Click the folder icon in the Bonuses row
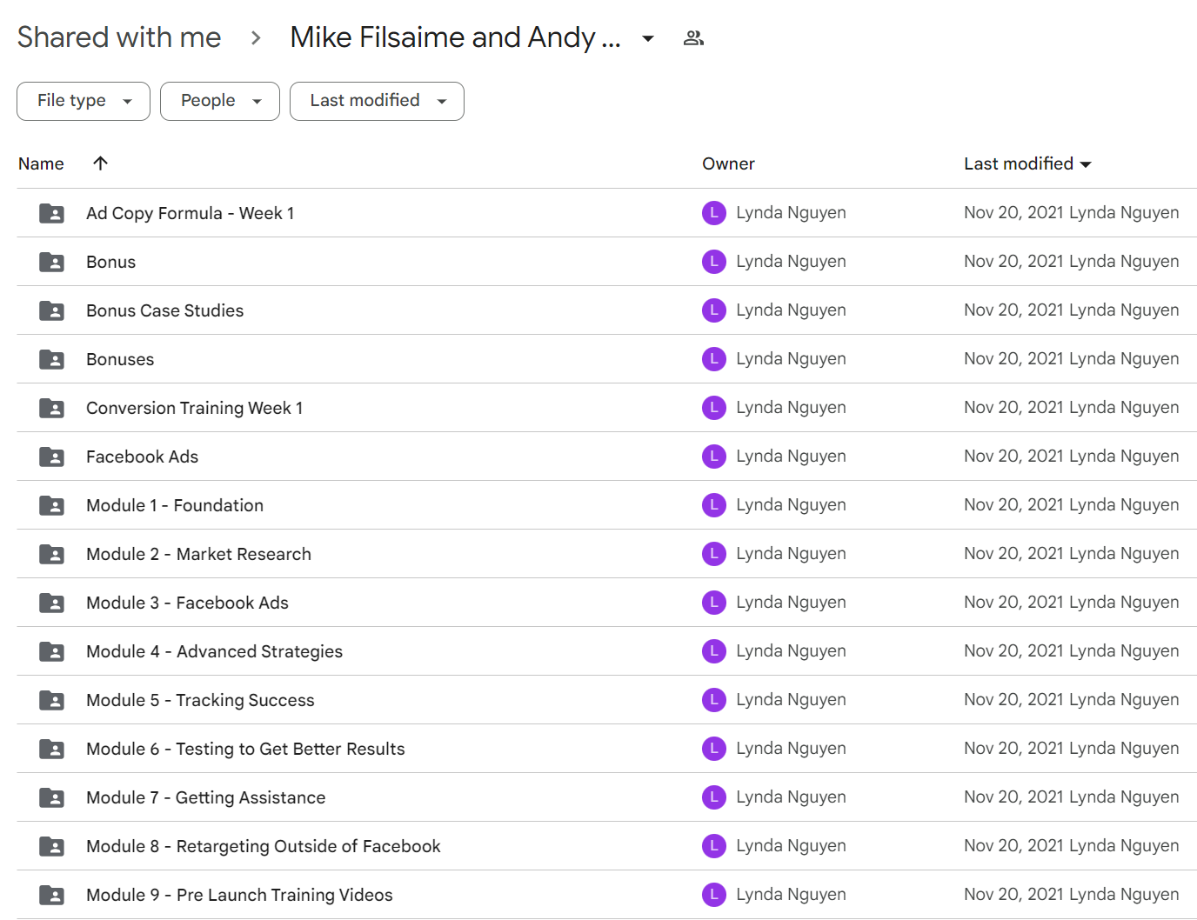Viewport: 1197px width, 920px height. (x=51, y=359)
